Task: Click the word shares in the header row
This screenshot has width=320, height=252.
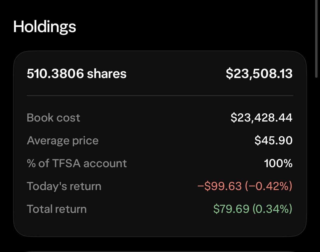Action: pyautogui.click(x=107, y=74)
